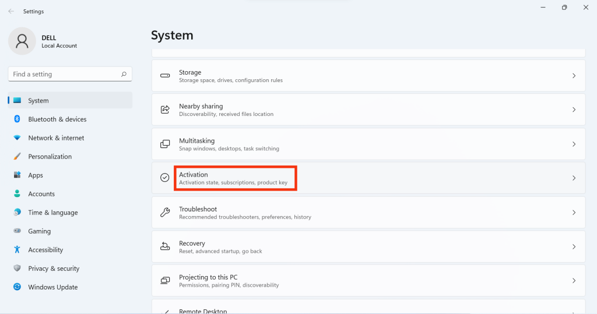The image size is (597, 314).
Task: Click 'Discoverability, received files location' text
Action: tap(226, 114)
